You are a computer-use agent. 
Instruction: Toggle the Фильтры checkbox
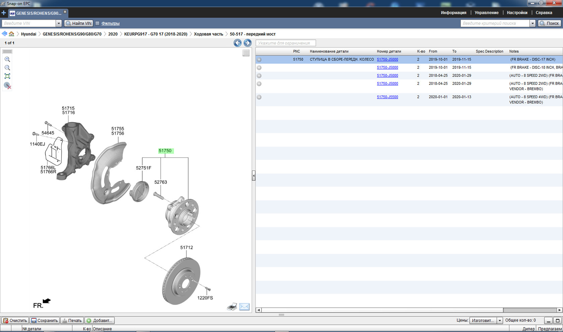coord(98,23)
